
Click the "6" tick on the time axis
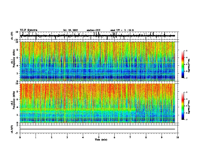[x=115, y=137]
